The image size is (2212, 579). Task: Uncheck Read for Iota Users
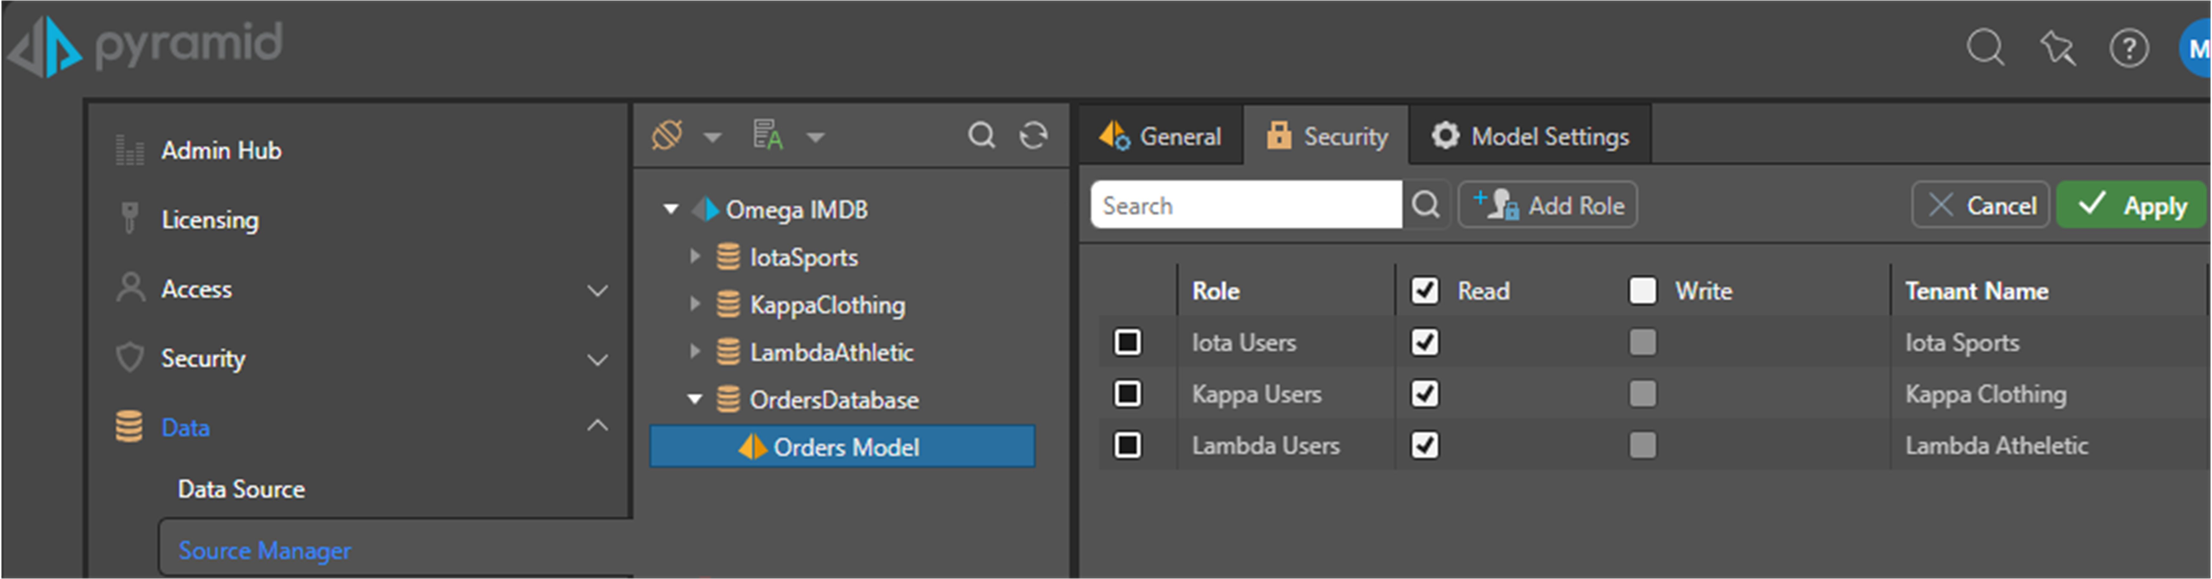click(x=1425, y=342)
